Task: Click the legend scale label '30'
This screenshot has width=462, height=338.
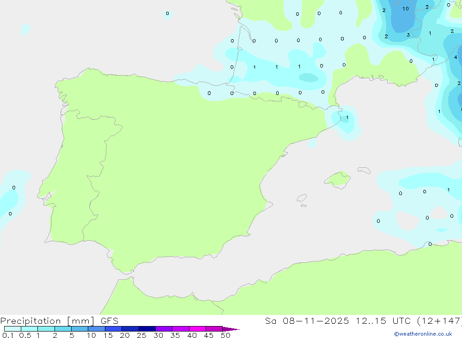Action: (x=158, y=335)
